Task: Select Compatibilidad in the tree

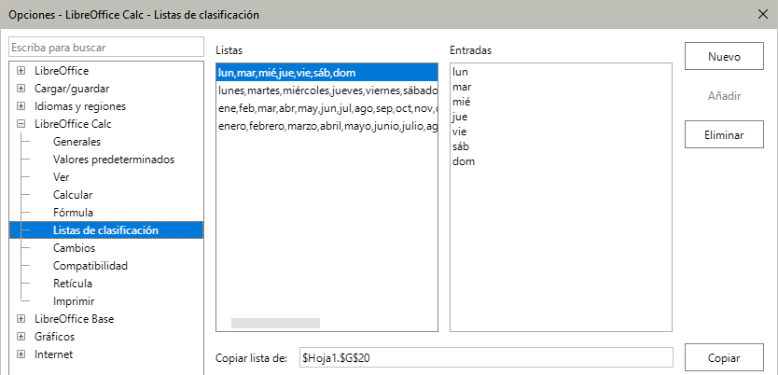Action: pos(90,266)
